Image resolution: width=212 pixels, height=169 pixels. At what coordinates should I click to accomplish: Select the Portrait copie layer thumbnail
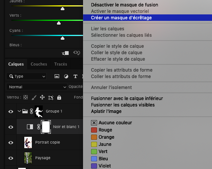[x=28, y=142]
